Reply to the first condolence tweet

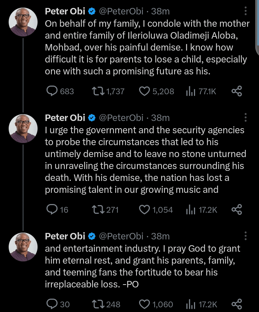(52, 91)
